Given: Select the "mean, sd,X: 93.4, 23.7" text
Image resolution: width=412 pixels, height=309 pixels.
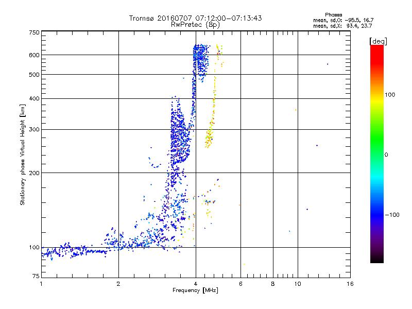Looking at the screenshot, I should click(342, 26).
